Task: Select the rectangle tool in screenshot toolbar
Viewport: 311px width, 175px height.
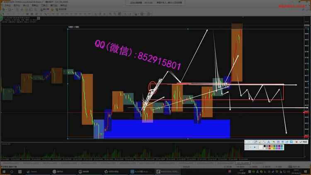Action: click(x=247, y=142)
